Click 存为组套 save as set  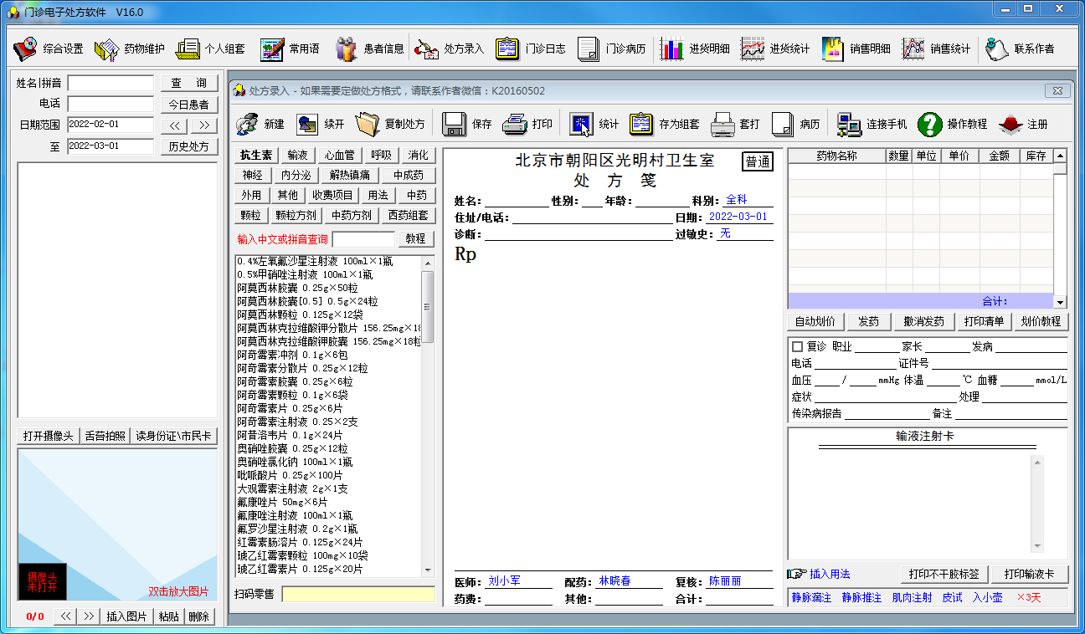[x=665, y=124]
